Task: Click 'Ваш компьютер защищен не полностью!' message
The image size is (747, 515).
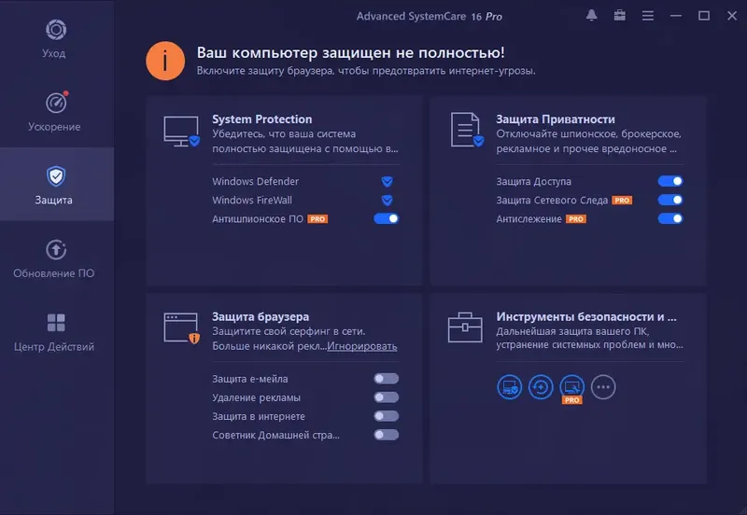Action: (351, 52)
